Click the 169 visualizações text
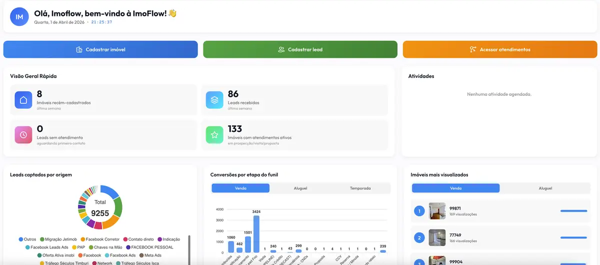The image size is (600, 265). coord(463,214)
